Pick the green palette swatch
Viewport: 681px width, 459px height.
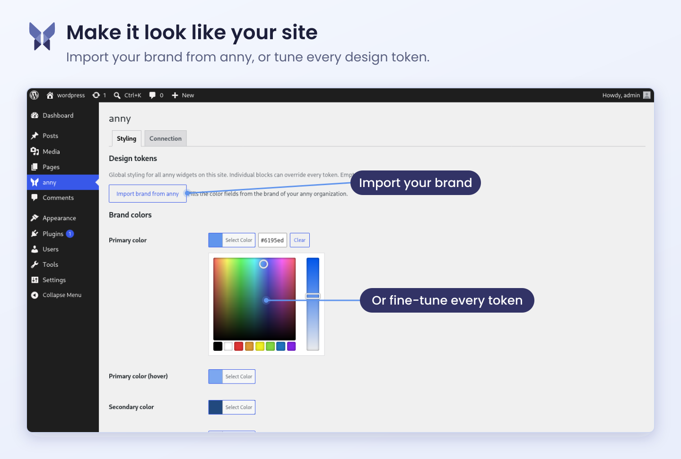point(270,346)
